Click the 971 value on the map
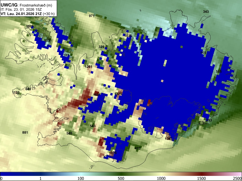This screenshot has height=181, width=242. click(x=92, y=16)
